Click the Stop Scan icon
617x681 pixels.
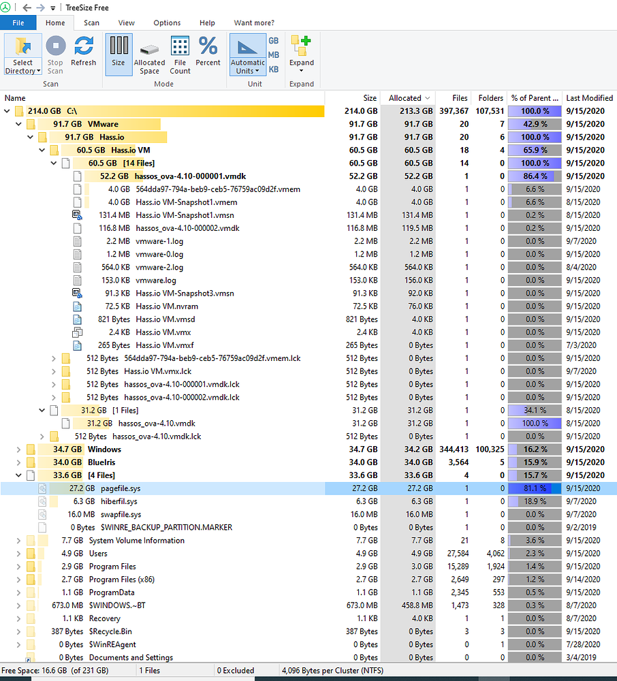[55, 46]
